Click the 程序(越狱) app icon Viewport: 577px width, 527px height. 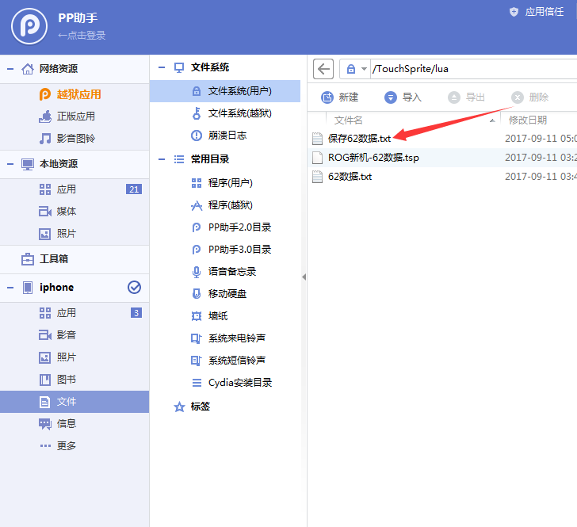(197, 205)
